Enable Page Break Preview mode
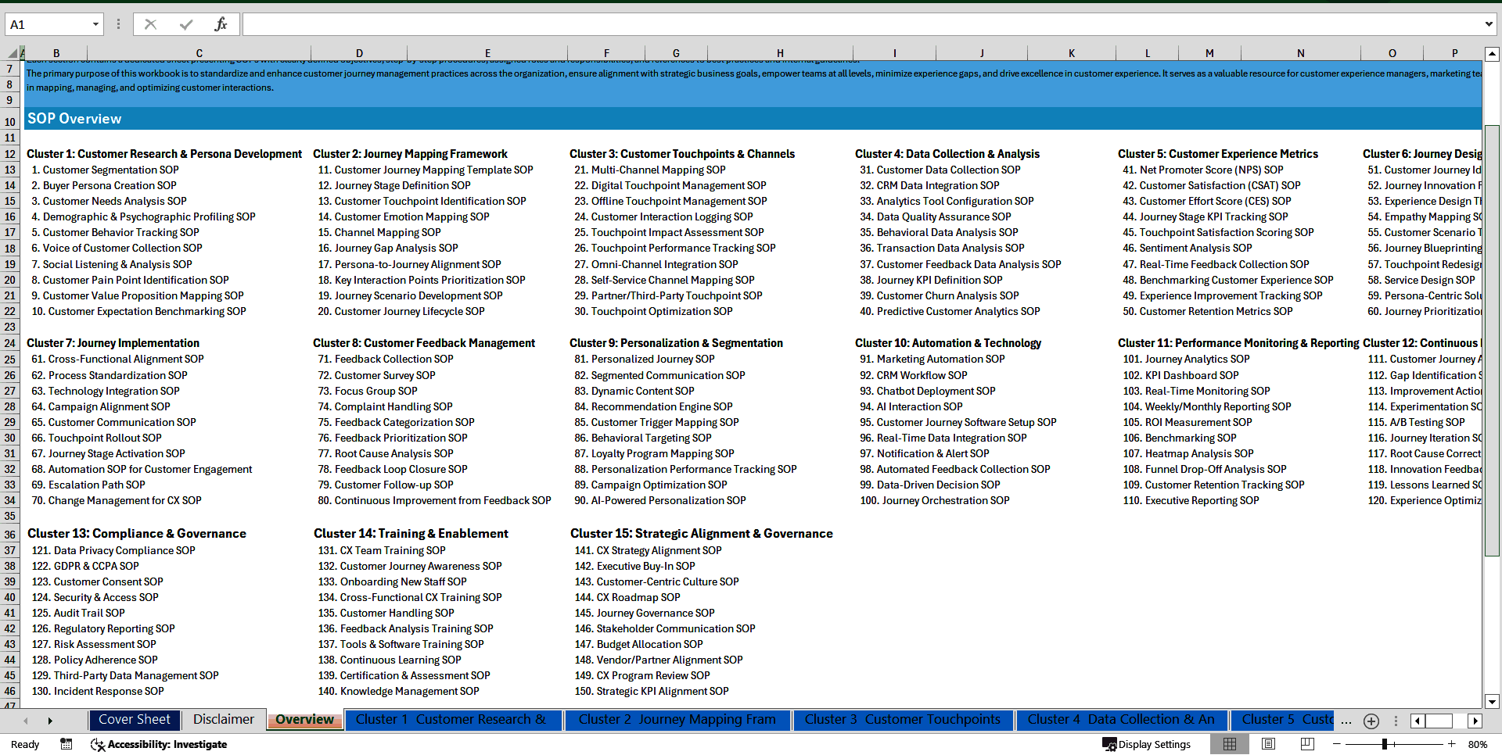 point(1307,744)
